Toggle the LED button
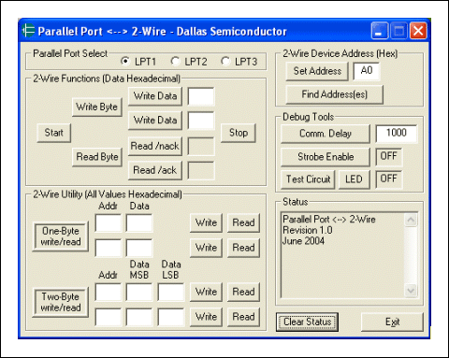Viewport: 449px width, 358px height. click(x=354, y=179)
